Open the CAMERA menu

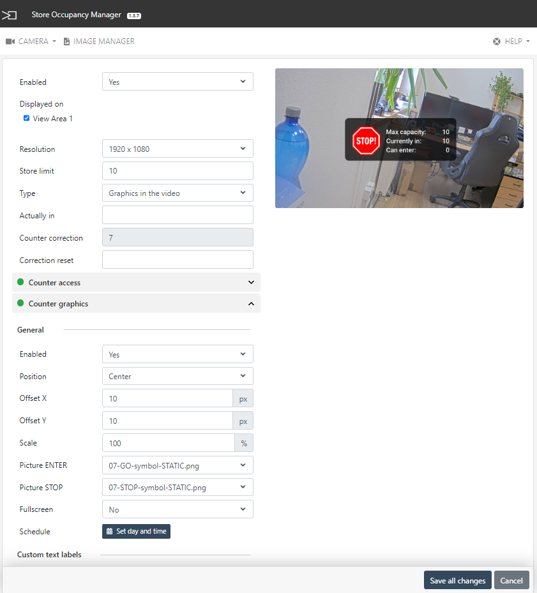click(31, 41)
